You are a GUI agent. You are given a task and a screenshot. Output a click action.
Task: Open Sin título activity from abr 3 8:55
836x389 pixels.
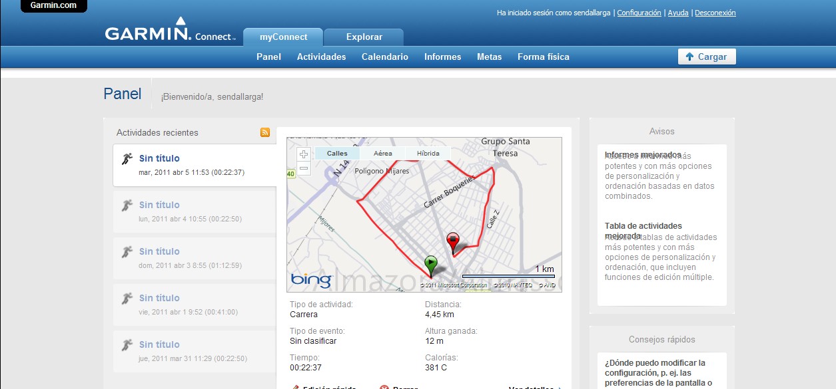tap(159, 251)
